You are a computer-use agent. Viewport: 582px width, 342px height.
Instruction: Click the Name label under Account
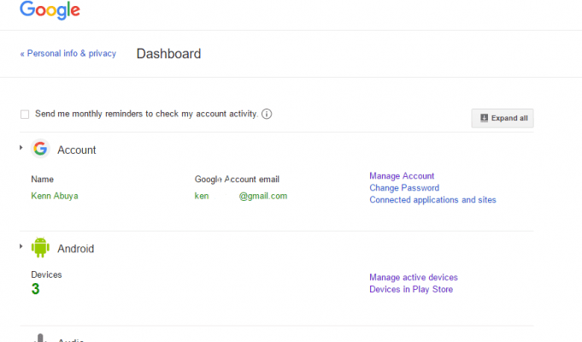(x=43, y=180)
